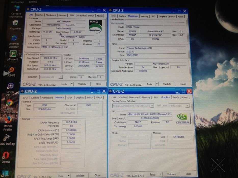Screen dimensions: 238x178
Task: Click the CPU-Z title icon of Memory window
Action: tap(22, 91)
